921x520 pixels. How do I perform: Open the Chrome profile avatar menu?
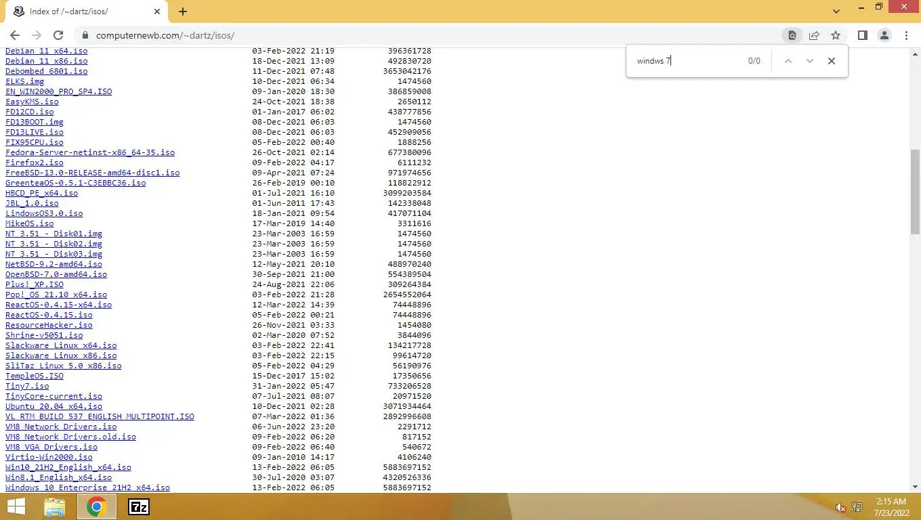[x=884, y=35]
